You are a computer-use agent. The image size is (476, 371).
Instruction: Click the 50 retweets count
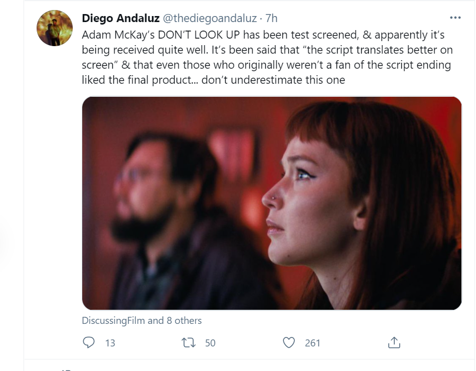click(210, 343)
